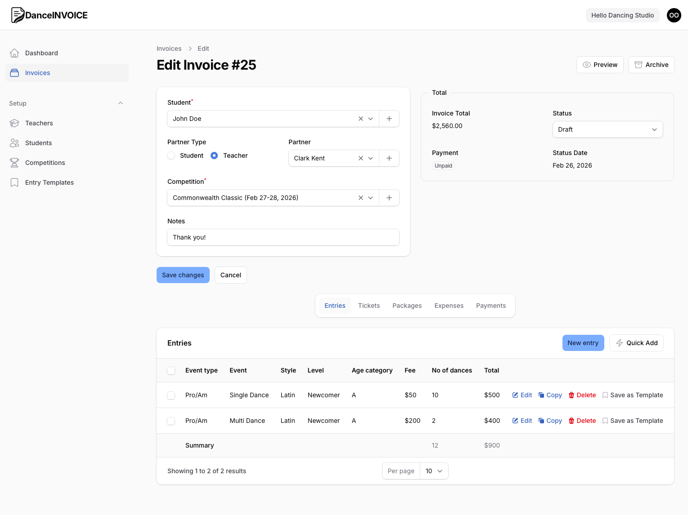Toggle the select-all entries header checkbox

pos(171,371)
